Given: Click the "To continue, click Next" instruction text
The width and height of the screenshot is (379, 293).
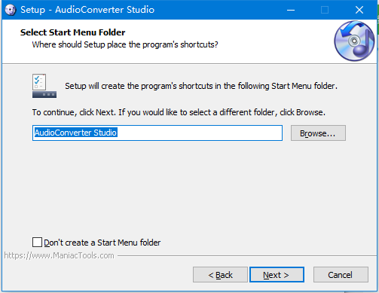Looking at the screenshot, I should [179, 112].
